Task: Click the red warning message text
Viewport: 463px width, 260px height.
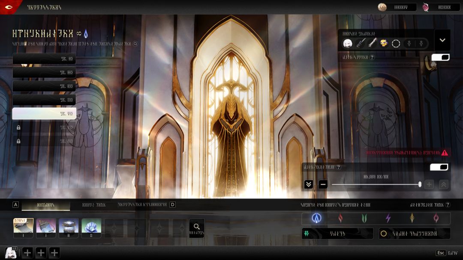Action: point(403,153)
